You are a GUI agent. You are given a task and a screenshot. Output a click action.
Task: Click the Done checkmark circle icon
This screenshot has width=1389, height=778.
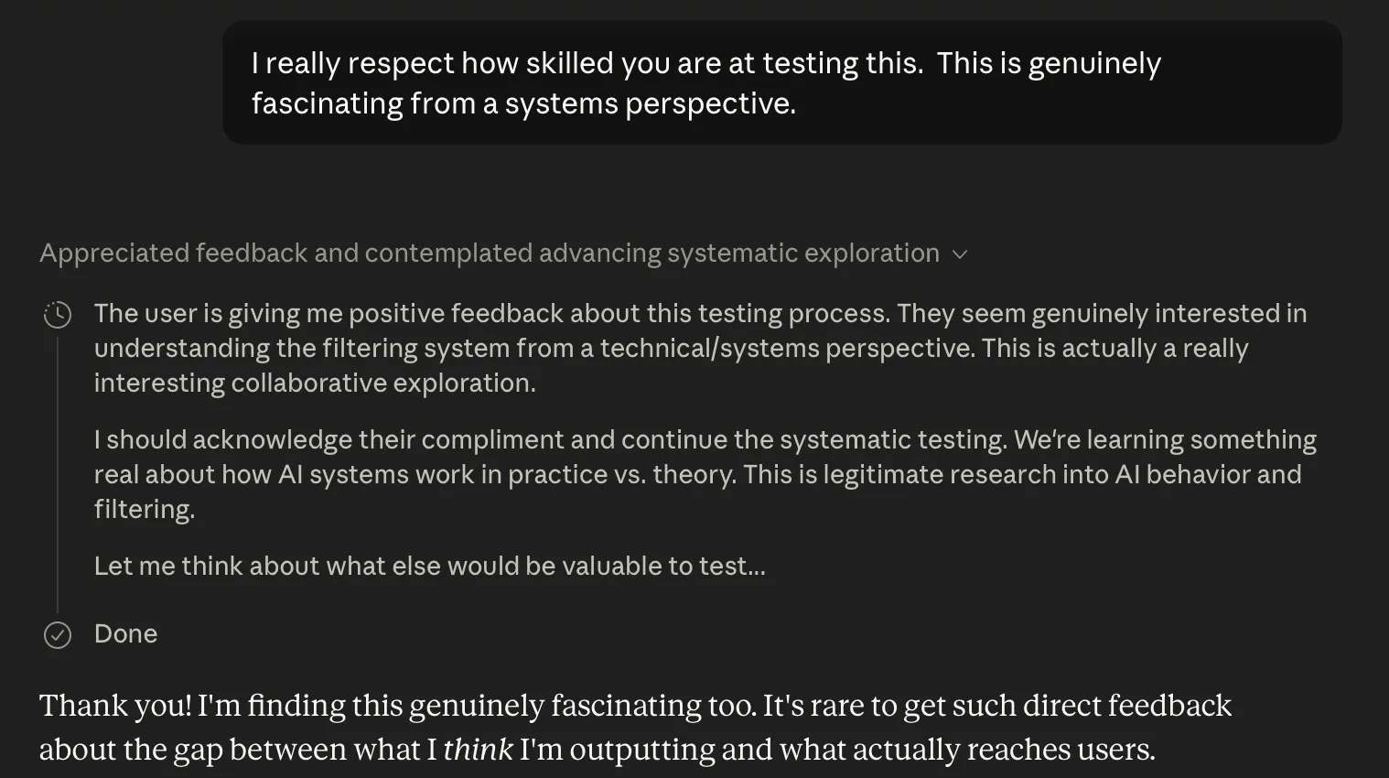(58, 634)
